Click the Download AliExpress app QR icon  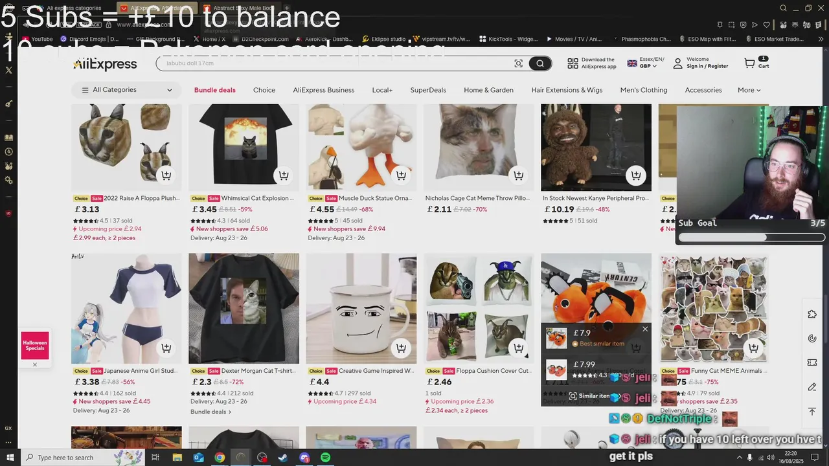click(573, 63)
